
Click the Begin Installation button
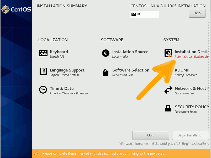(x=191, y=135)
